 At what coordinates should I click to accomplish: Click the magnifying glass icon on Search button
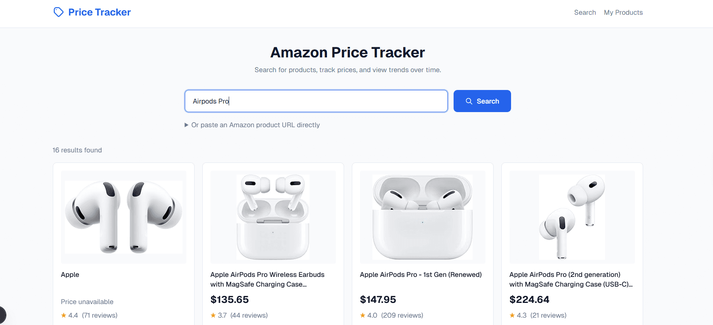[x=469, y=101]
